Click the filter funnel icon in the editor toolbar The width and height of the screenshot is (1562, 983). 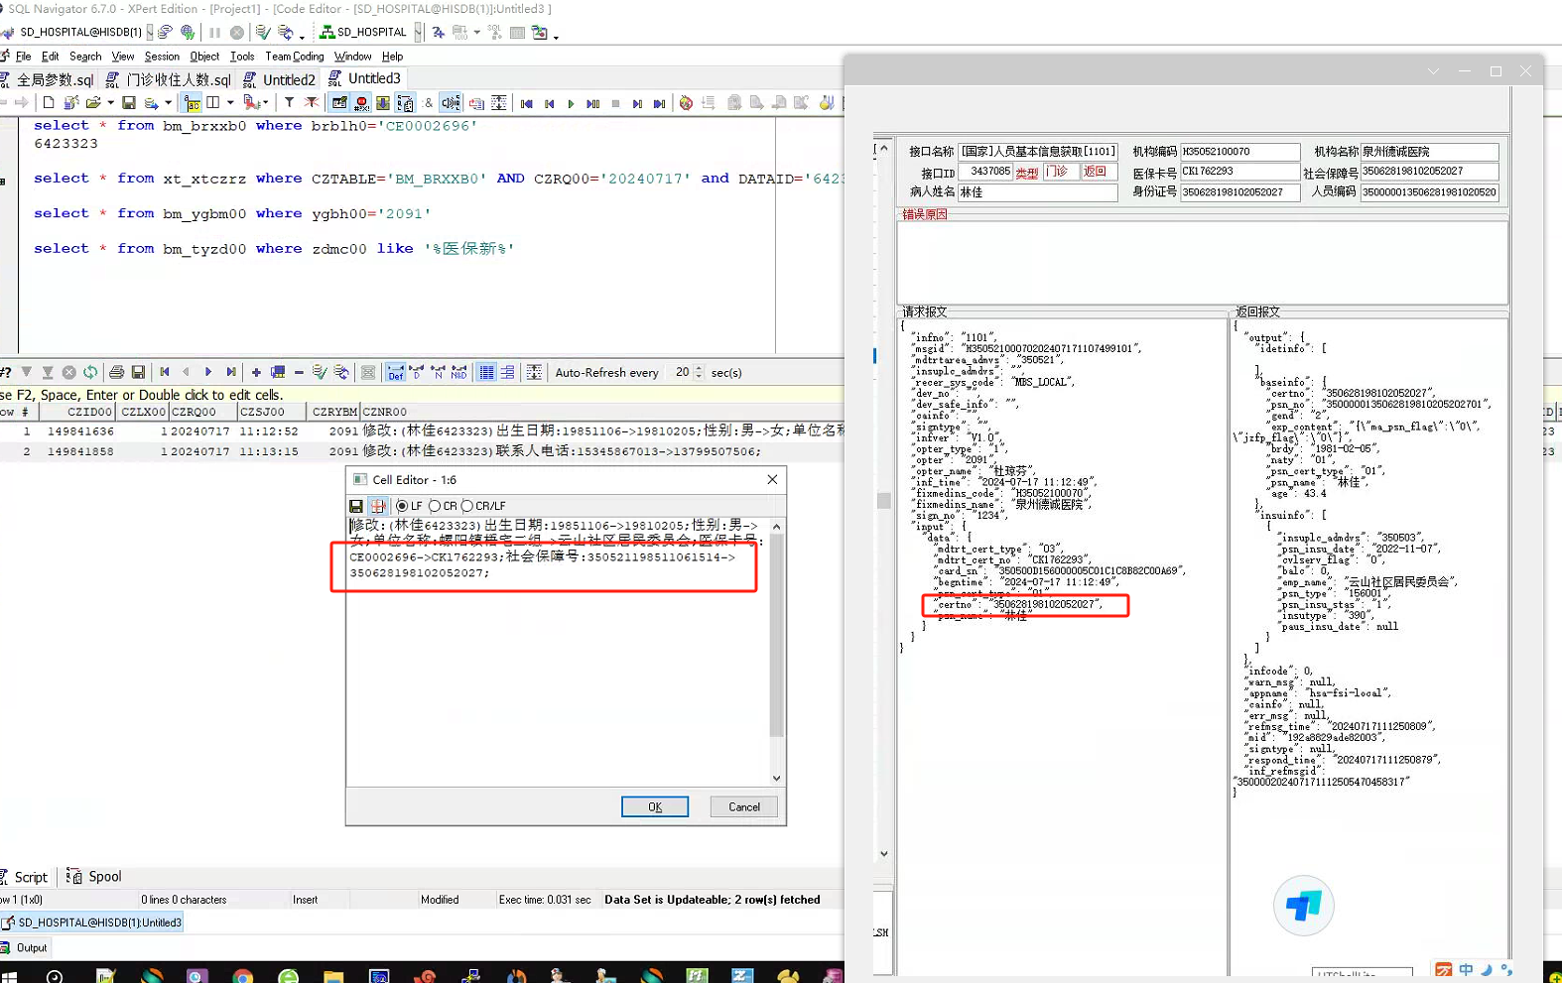click(x=289, y=103)
